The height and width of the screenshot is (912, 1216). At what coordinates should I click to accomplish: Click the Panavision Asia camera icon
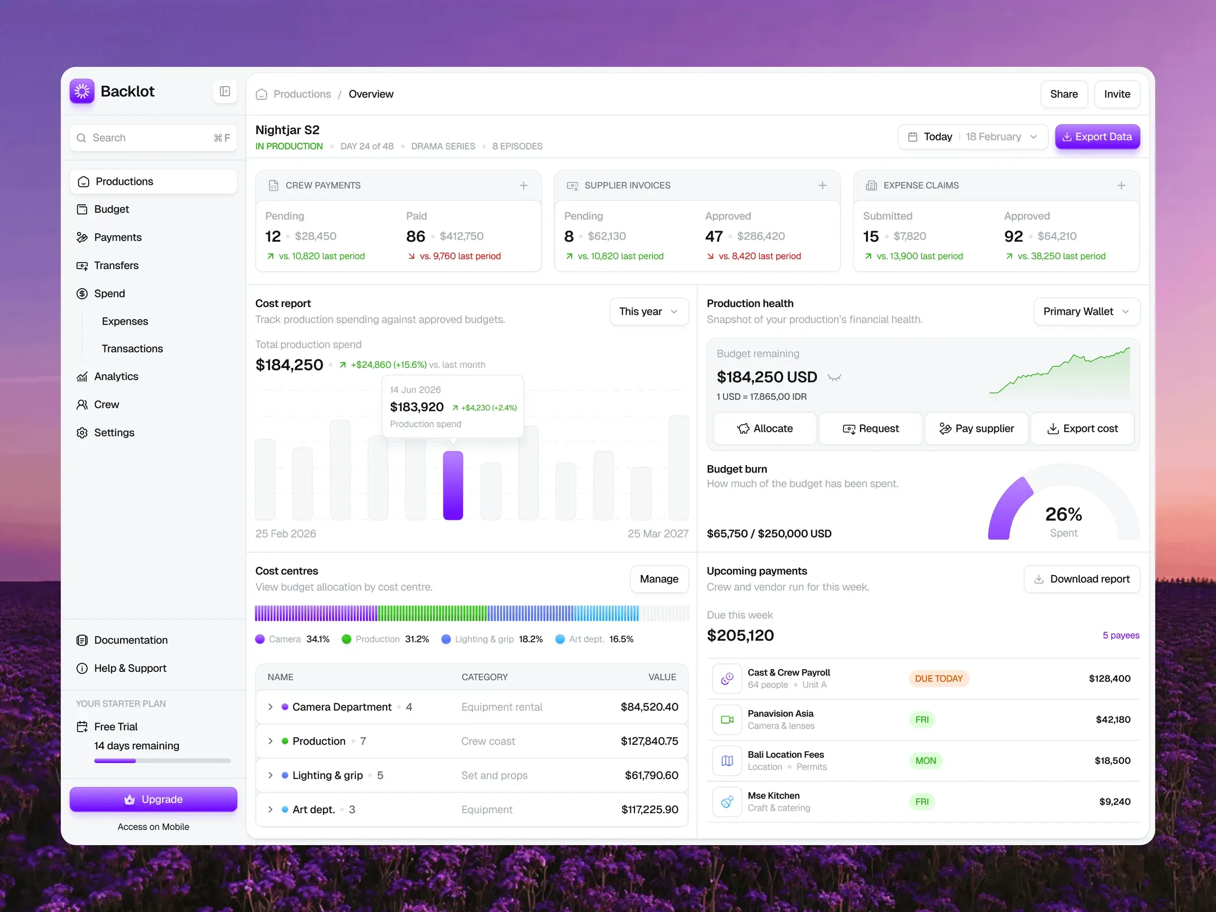(x=727, y=720)
